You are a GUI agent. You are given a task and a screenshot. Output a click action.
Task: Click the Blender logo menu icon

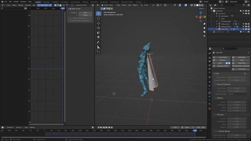2,2
